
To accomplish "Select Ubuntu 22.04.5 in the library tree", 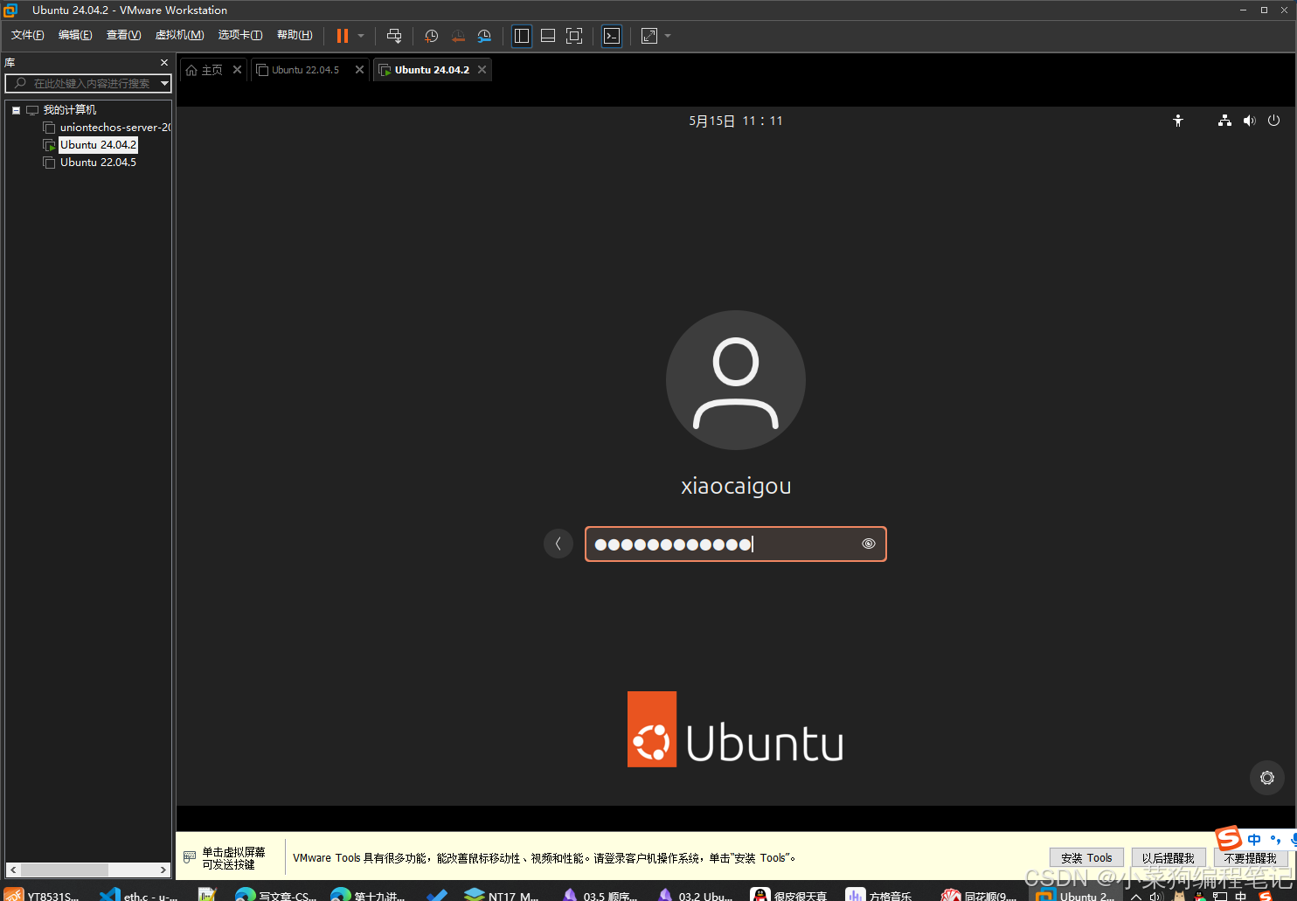I will pos(98,163).
